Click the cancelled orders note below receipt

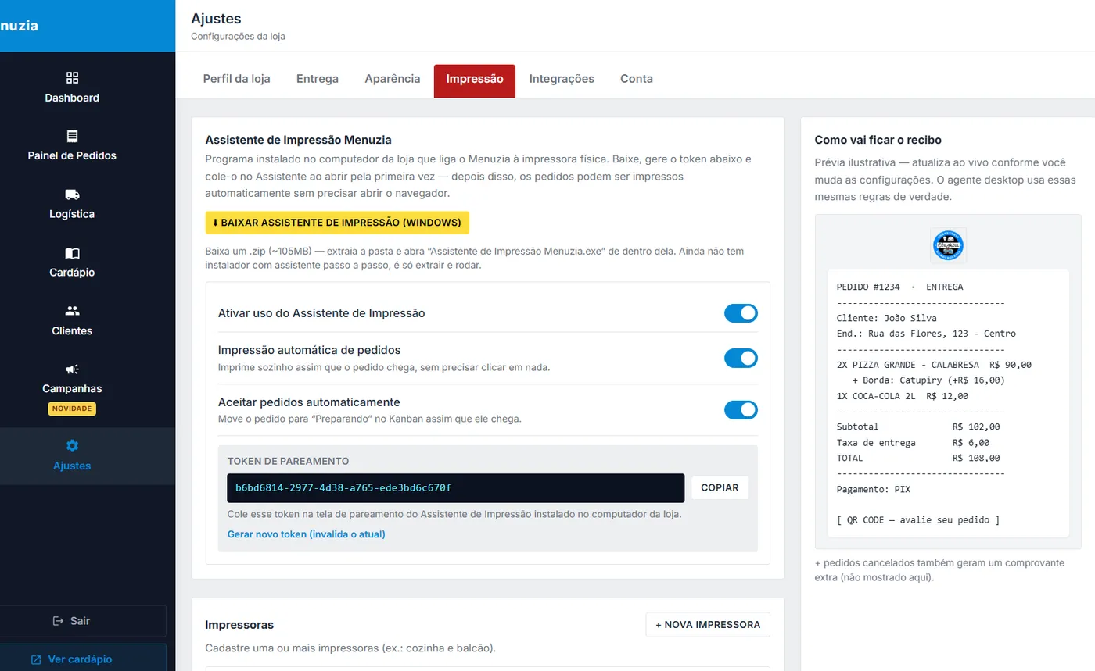point(939,570)
